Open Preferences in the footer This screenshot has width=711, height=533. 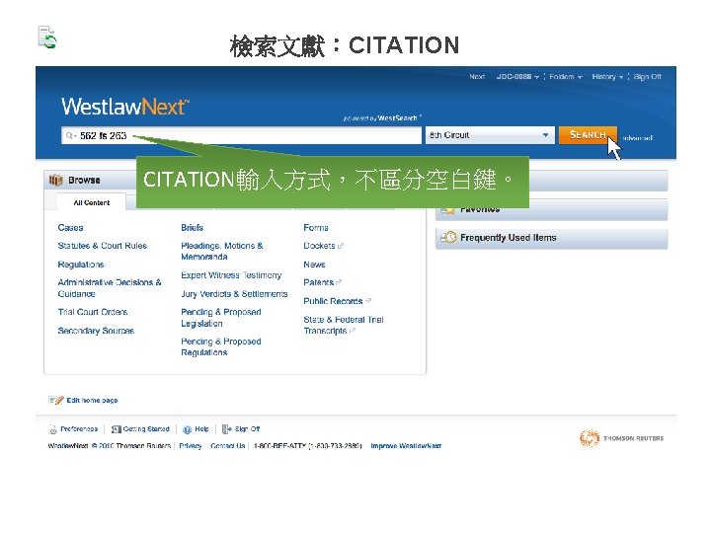point(79,428)
